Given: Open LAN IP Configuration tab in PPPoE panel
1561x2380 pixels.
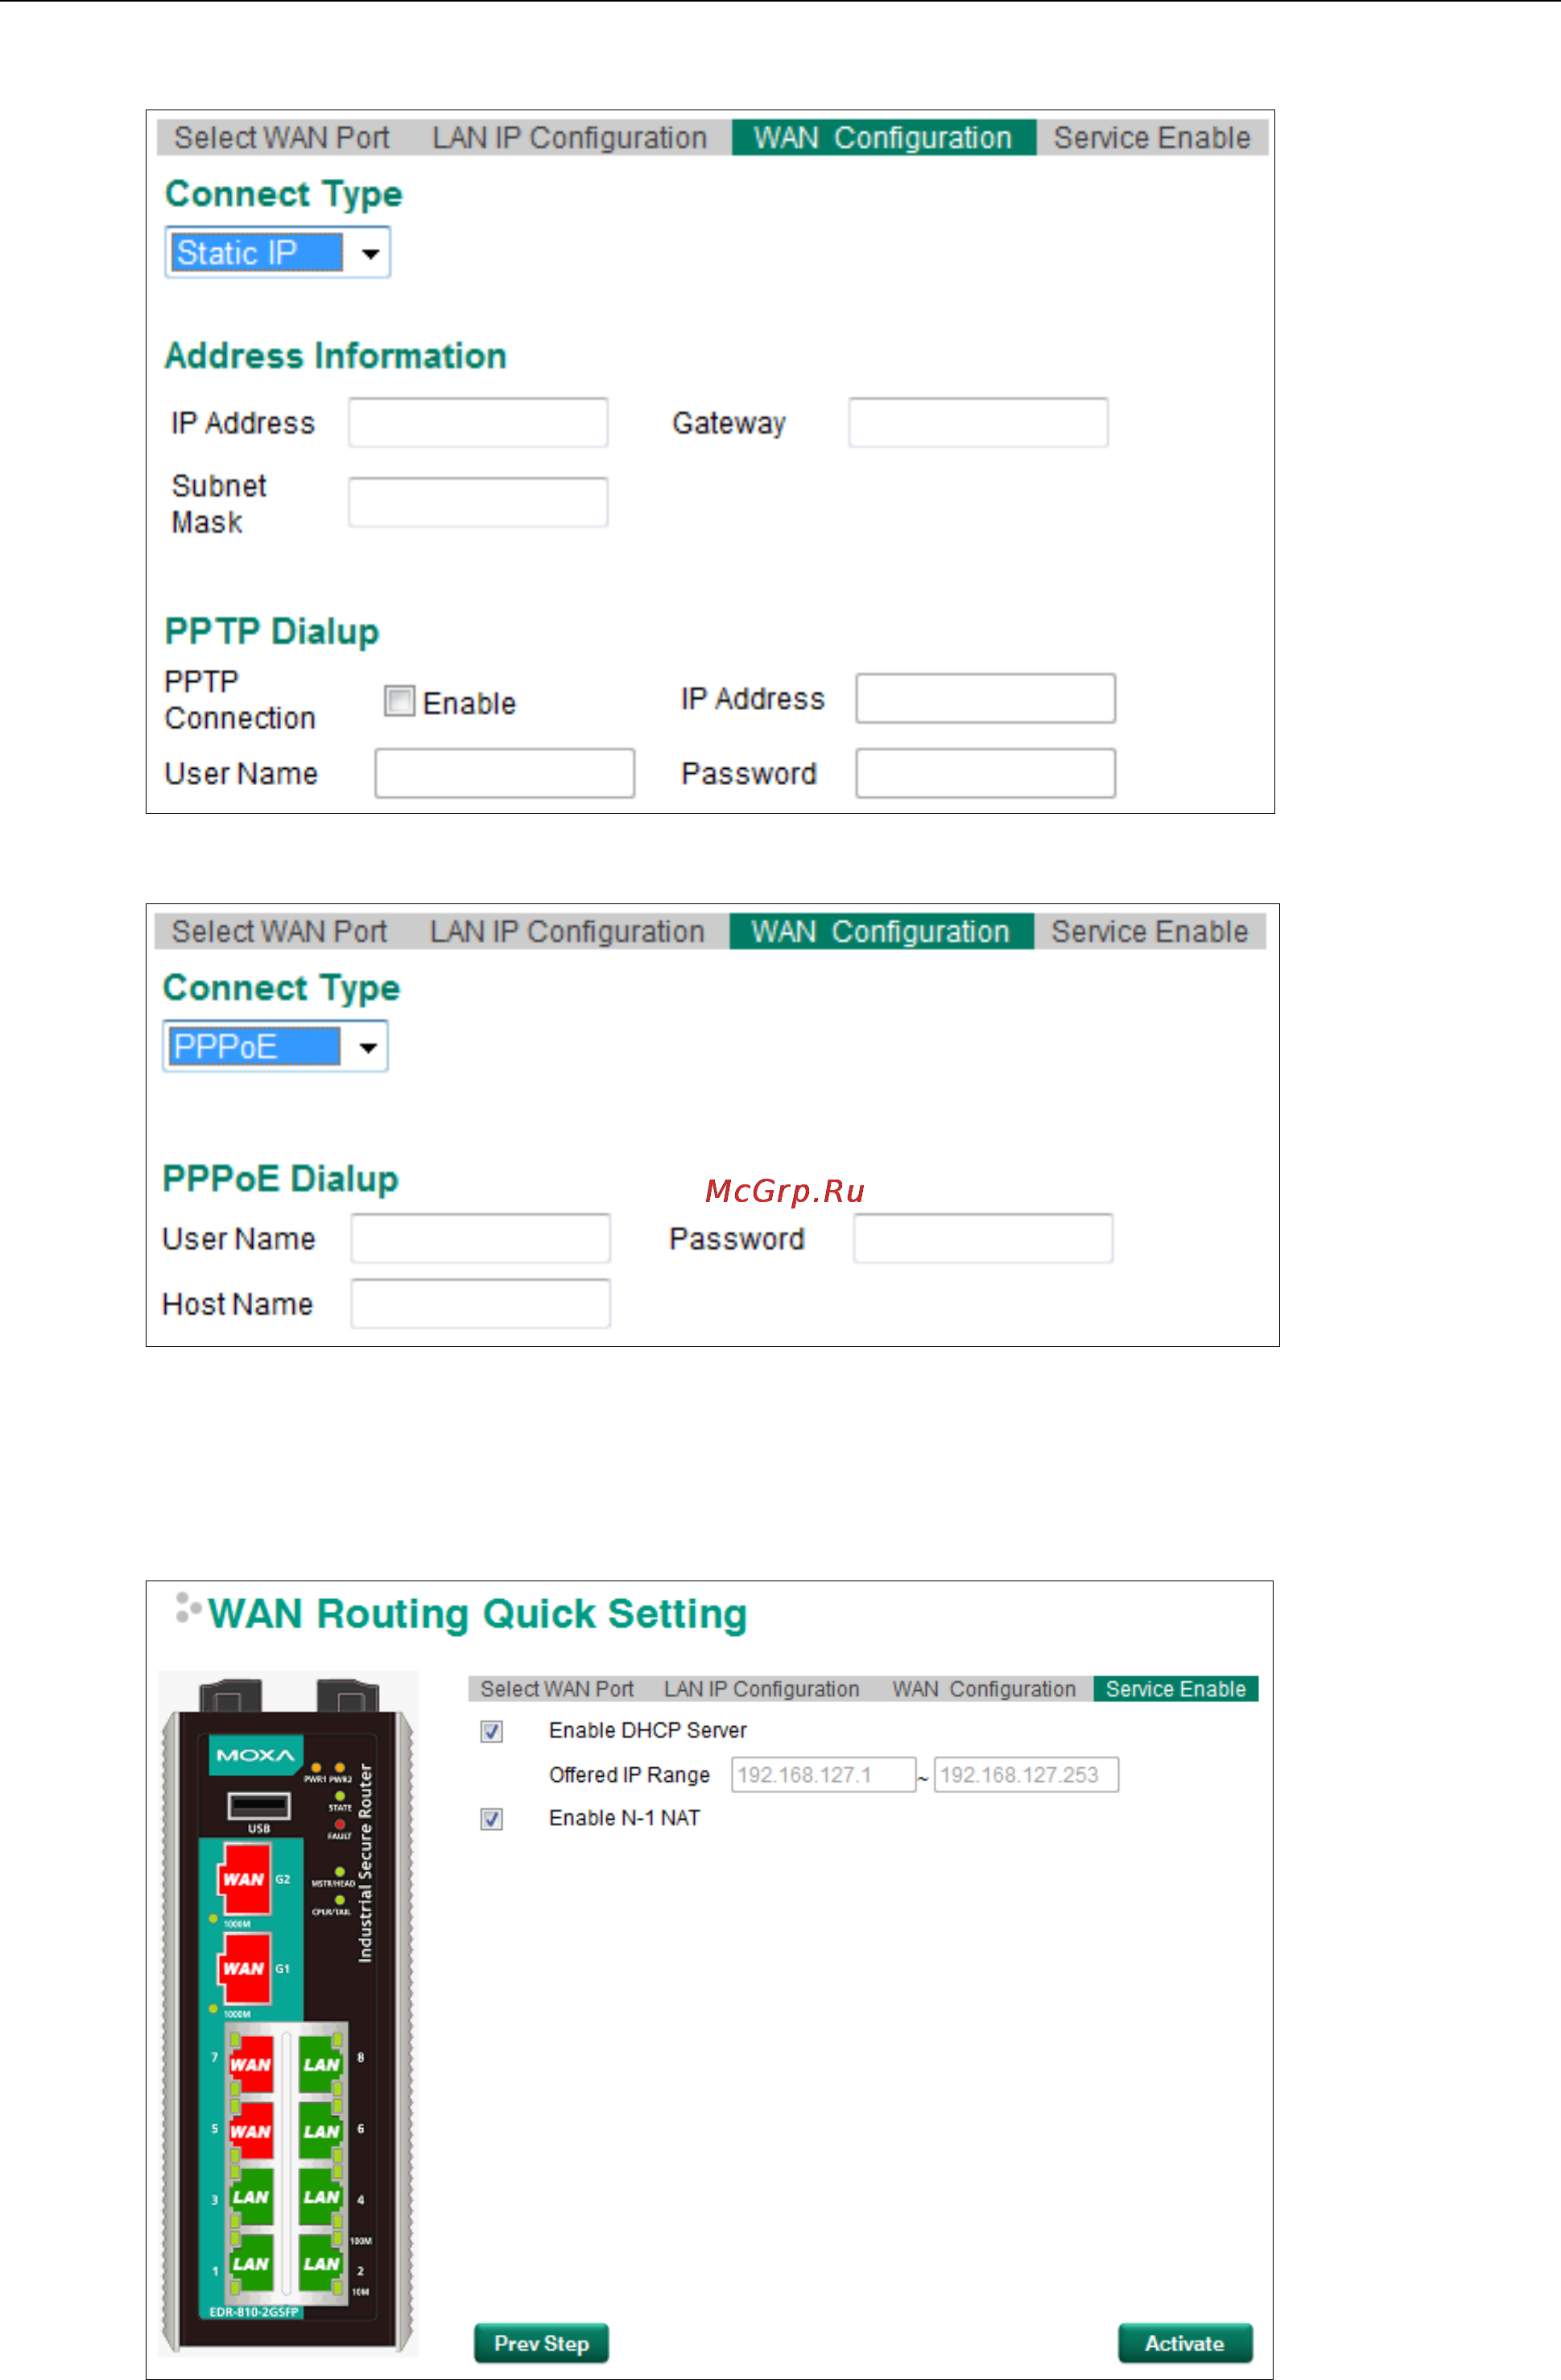Looking at the screenshot, I should pos(568,932).
